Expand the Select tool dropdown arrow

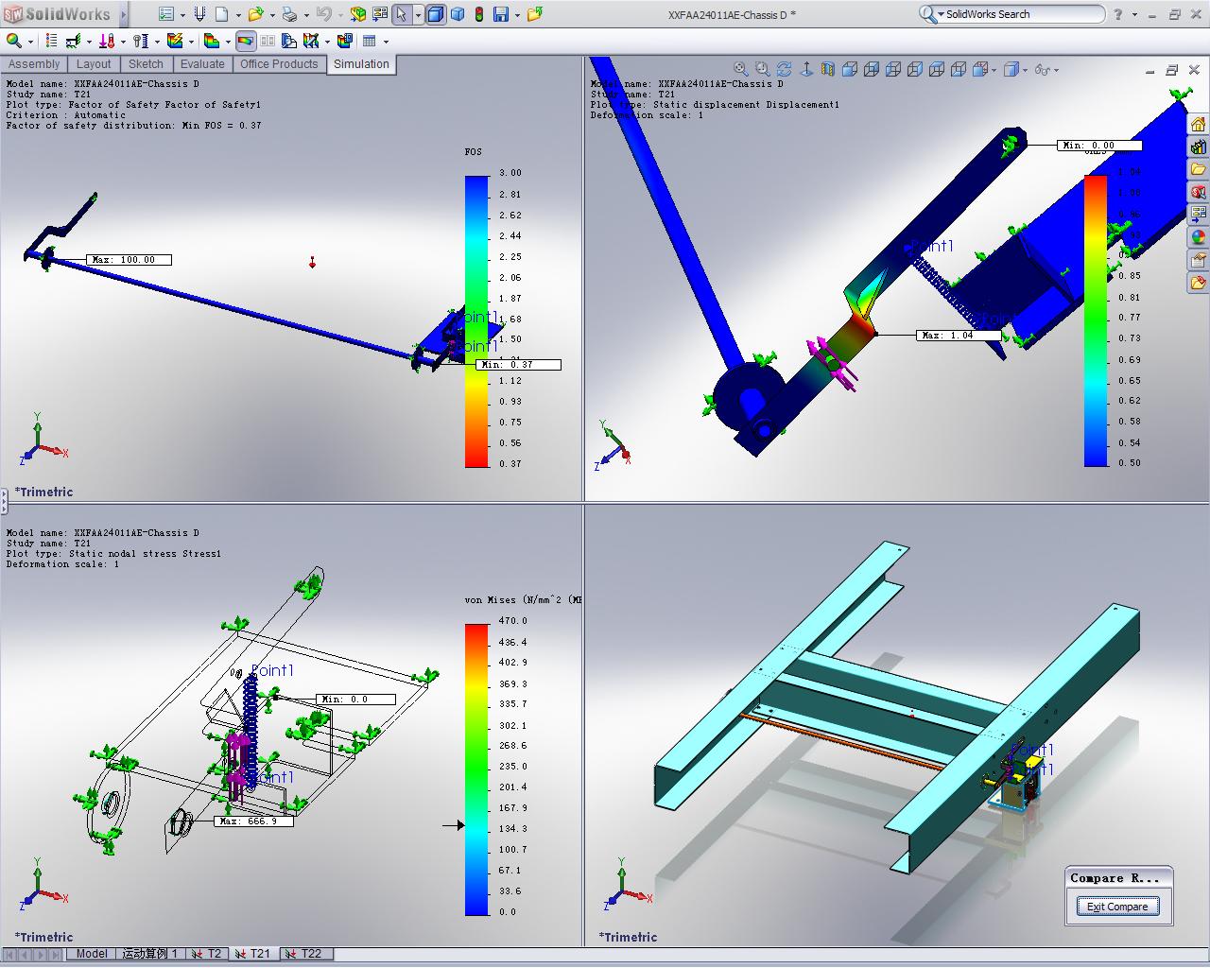[x=418, y=15]
